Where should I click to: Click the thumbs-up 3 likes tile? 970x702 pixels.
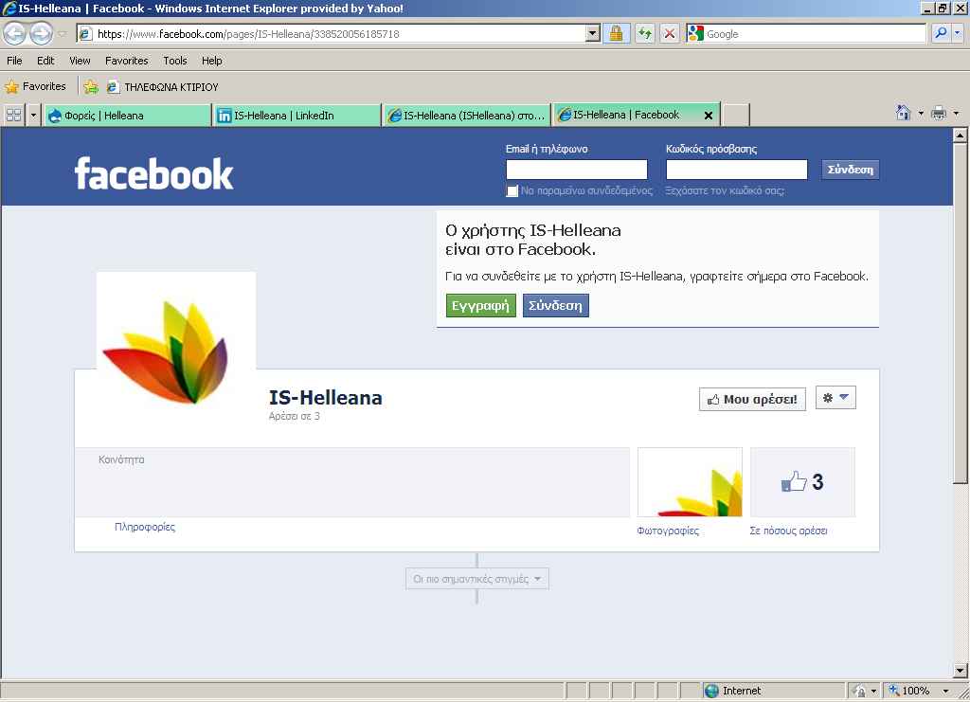802,482
